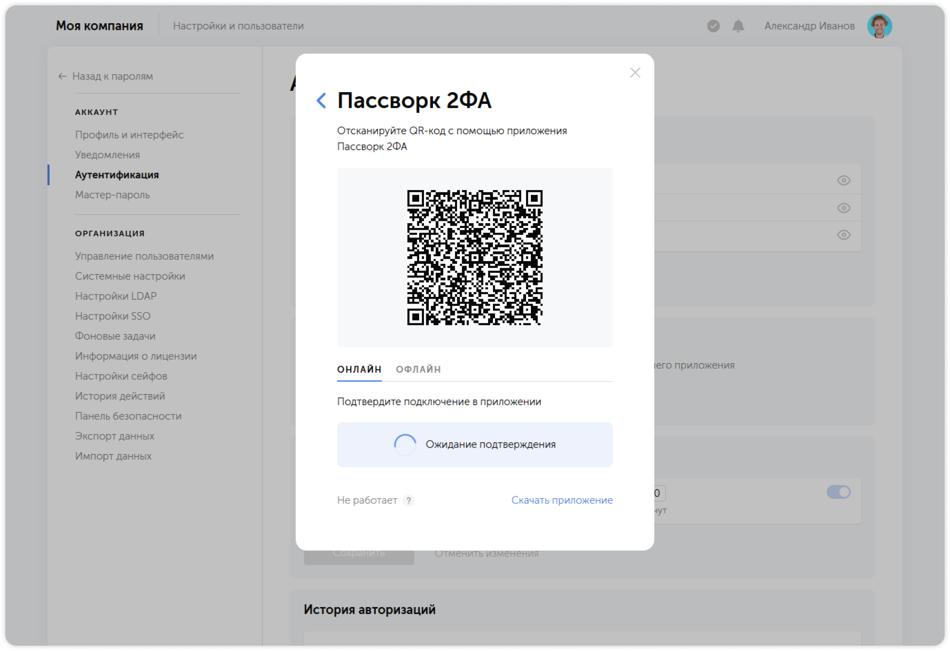Image resolution: width=950 pixels, height=651 pixels.
Task: Reveal the first password with the eye icon
Action: (x=844, y=180)
